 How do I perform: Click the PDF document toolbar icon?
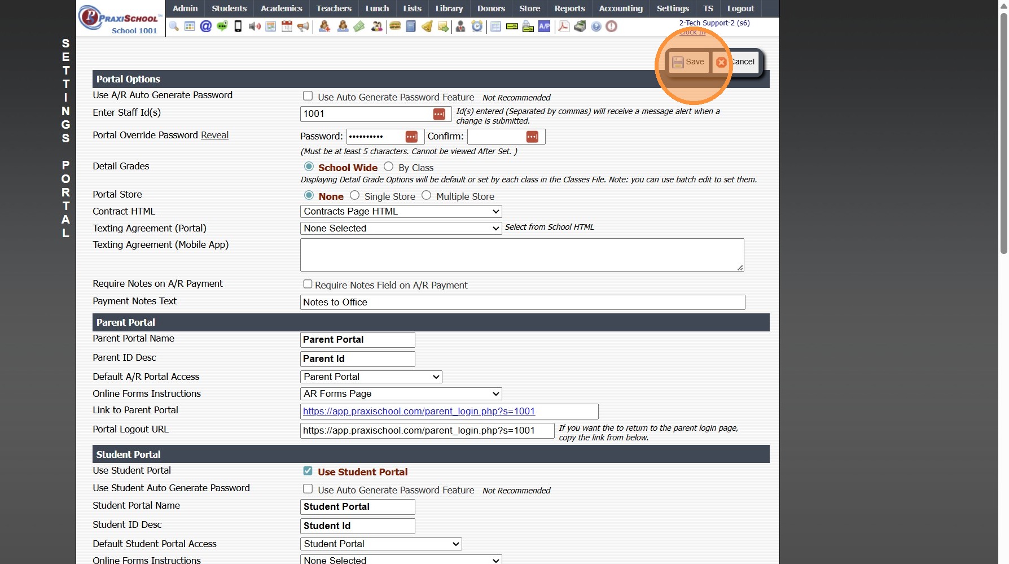tap(564, 27)
